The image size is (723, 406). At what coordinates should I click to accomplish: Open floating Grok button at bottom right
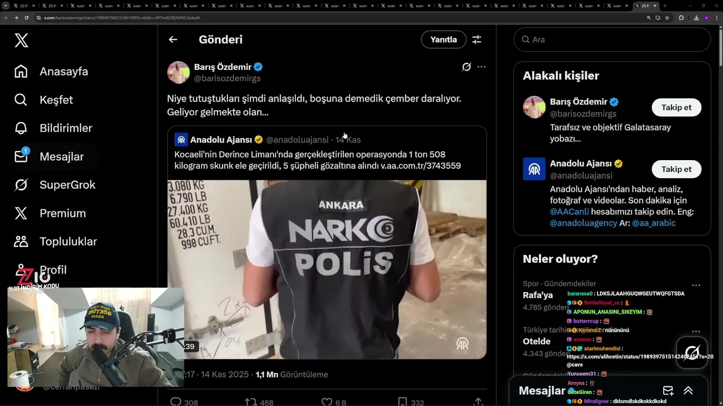(x=692, y=353)
